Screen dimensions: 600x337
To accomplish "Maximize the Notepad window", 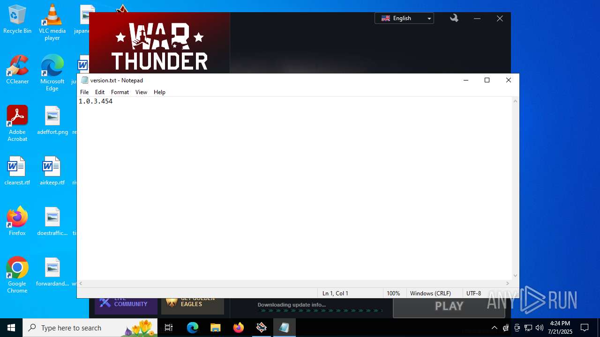I will point(487,80).
